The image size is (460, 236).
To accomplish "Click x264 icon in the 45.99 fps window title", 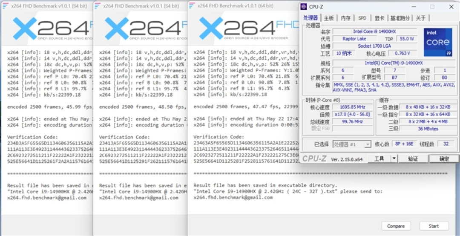I will (5, 6).
